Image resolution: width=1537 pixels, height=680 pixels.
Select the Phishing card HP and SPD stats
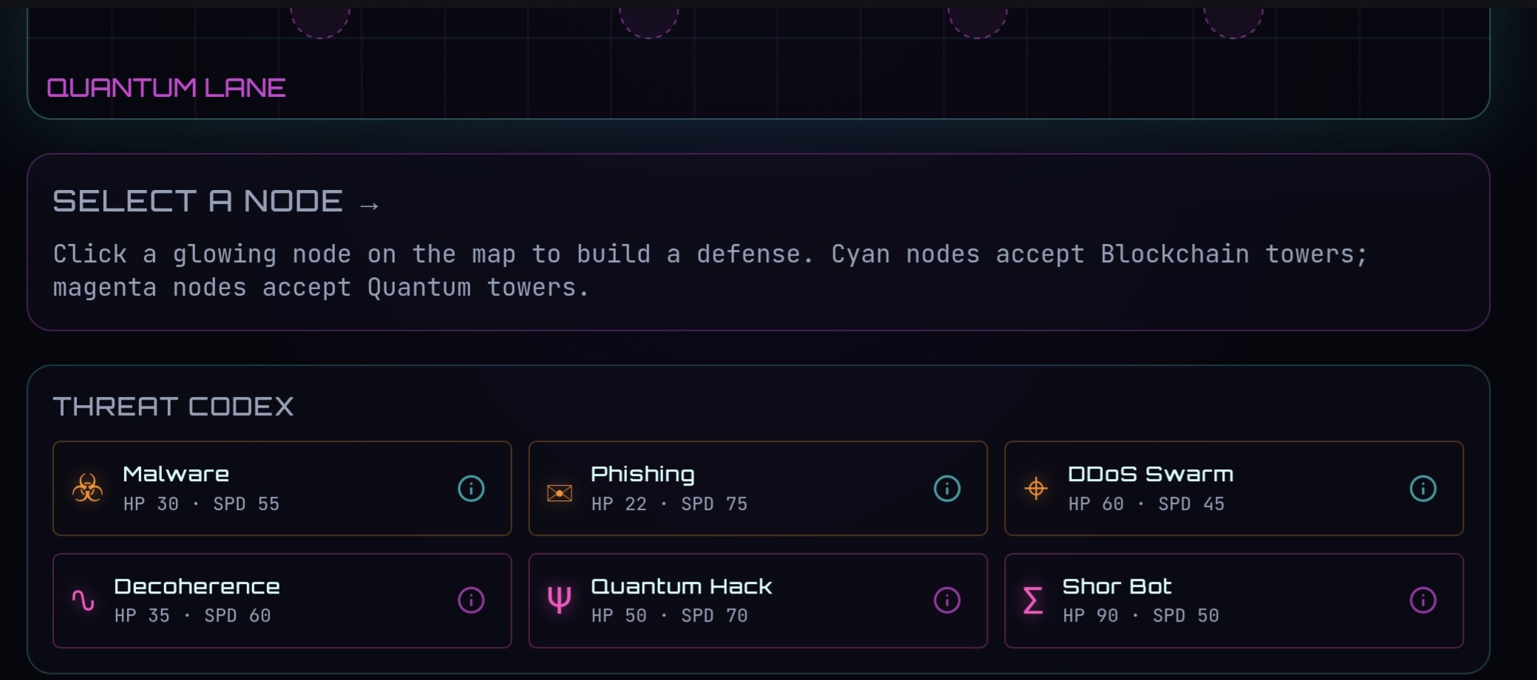click(x=669, y=504)
